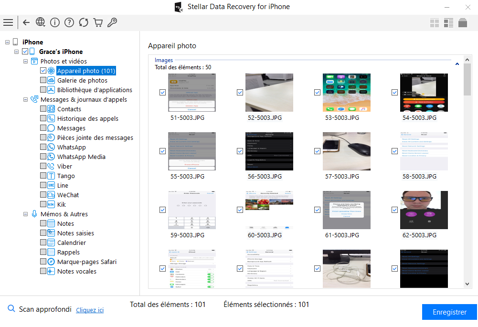Click the Notes vocales icon
The height and width of the screenshot is (327, 478).
pyautogui.click(x=51, y=271)
